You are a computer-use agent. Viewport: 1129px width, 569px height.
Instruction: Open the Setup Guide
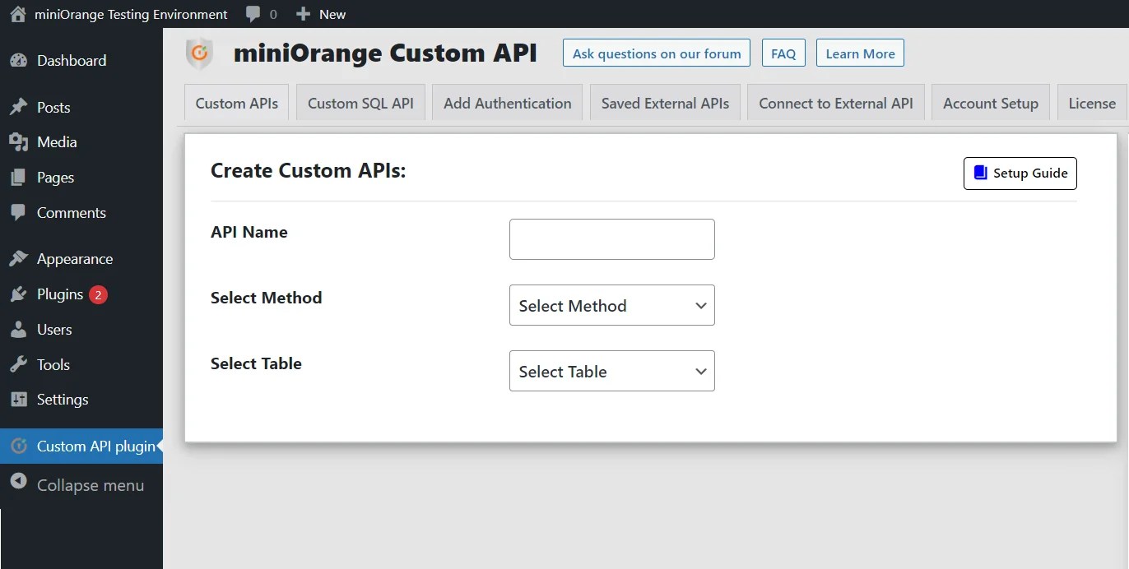click(1020, 173)
